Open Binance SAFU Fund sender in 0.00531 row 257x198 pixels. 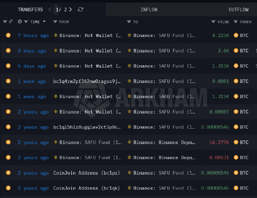pyautogui.click(x=90, y=157)
